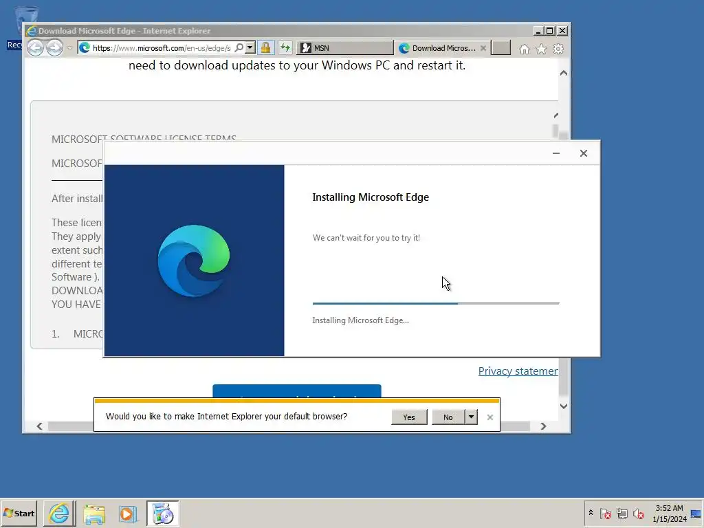Click the Edge installation progress bar

point(436,303)
